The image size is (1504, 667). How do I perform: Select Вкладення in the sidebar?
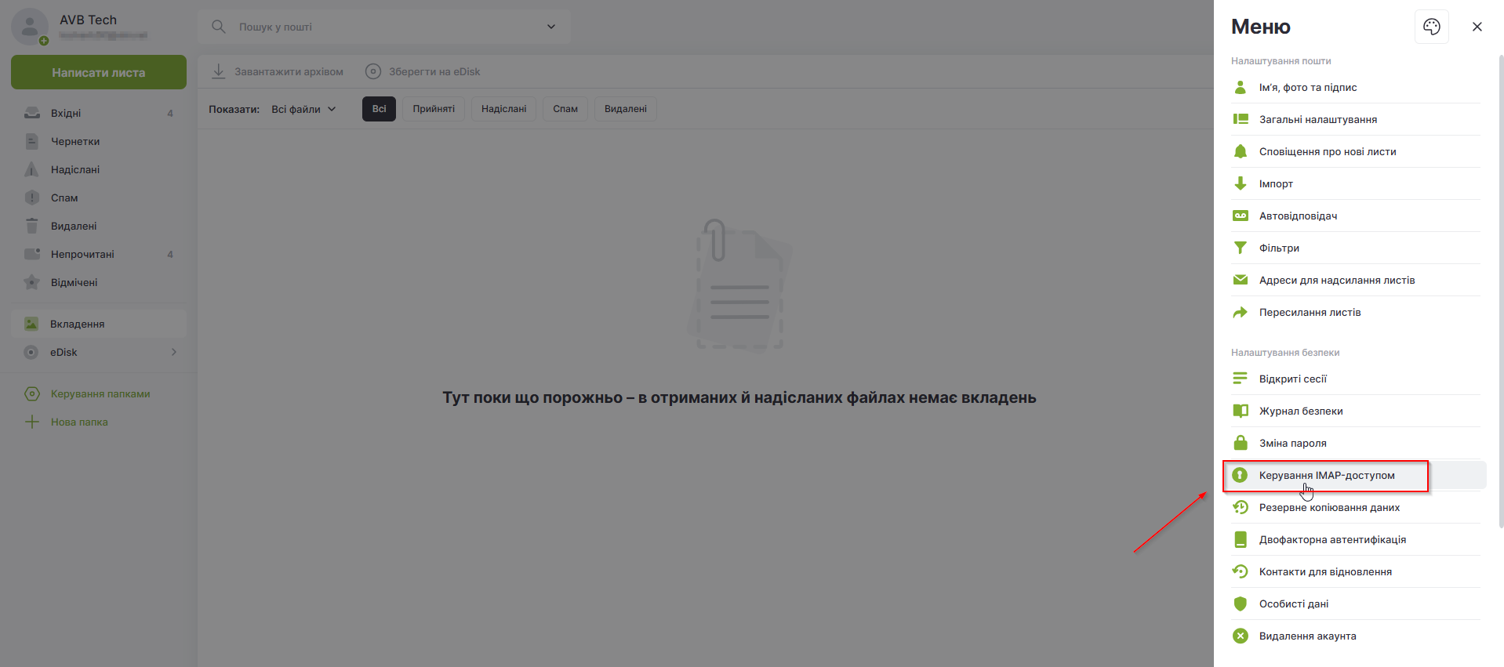99,324
